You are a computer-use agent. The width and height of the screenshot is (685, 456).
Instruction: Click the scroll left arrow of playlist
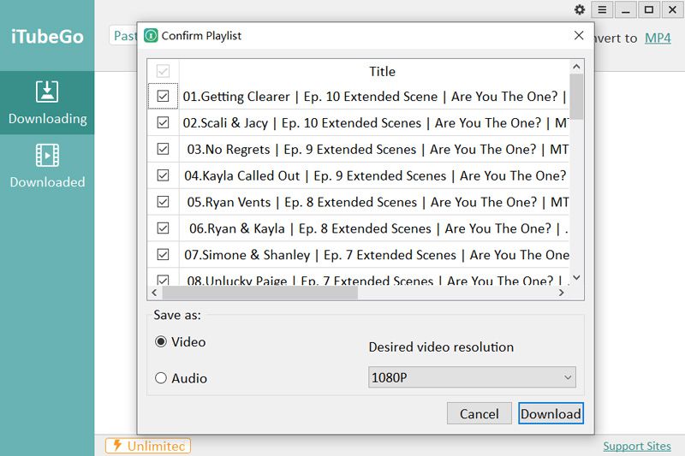[x=154, y=293]
